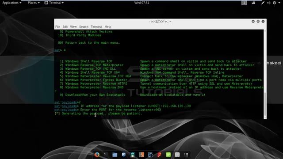Click text 'Windows Shell Reverse_TCP X64'

tap(92, 72)
